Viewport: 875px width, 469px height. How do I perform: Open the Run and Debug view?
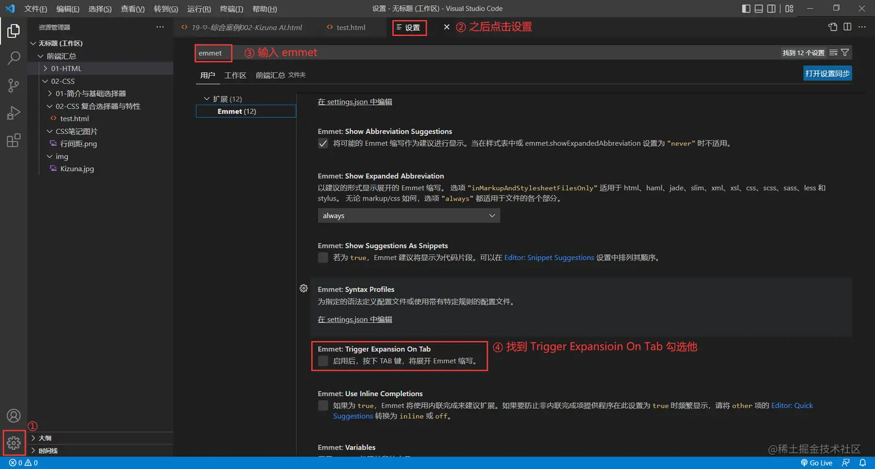[x=13, y=113]
